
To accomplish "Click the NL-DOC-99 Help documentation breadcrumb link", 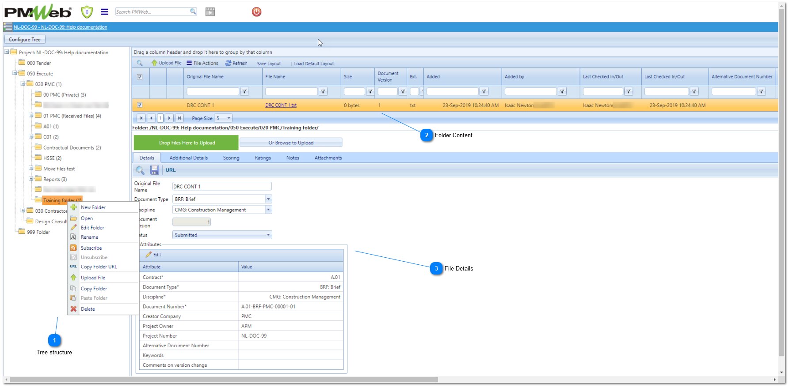I will [x=60, y=27].
